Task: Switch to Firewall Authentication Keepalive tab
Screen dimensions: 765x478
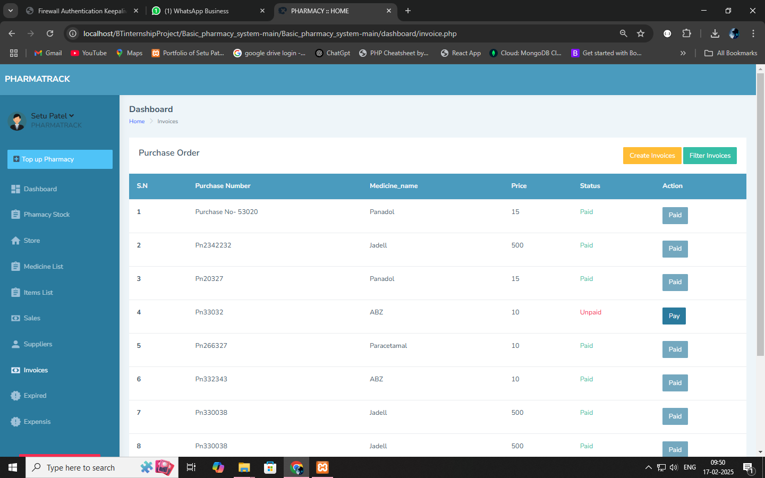Action: (x=82, y=11)
